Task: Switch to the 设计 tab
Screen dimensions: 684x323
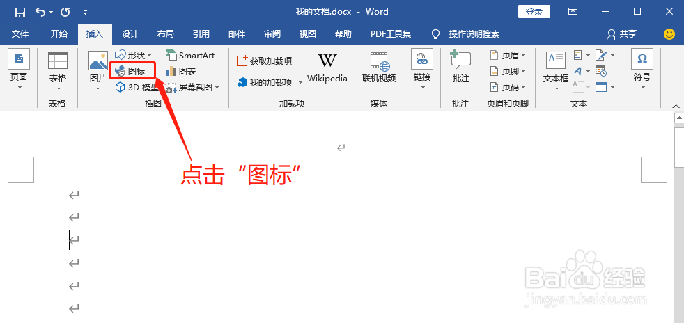Action: (130, 34)
